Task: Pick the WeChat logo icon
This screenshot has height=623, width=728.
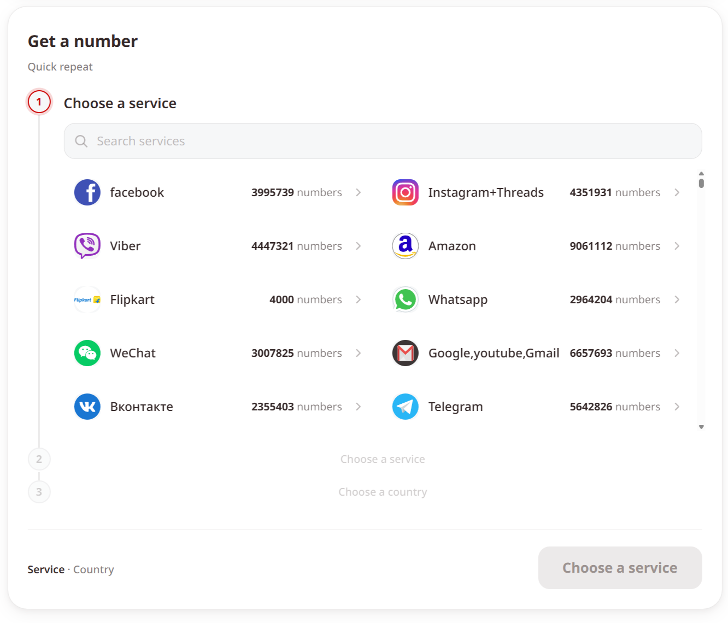Action: [87, 353]
